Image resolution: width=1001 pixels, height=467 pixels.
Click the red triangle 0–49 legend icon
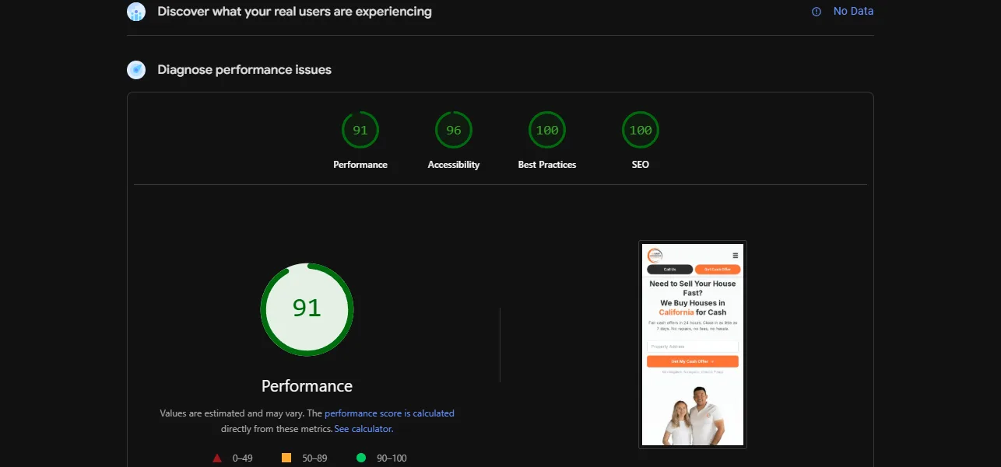pos(217,458)
